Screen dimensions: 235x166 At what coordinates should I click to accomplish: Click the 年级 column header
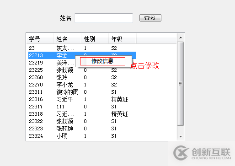(123, 39)
